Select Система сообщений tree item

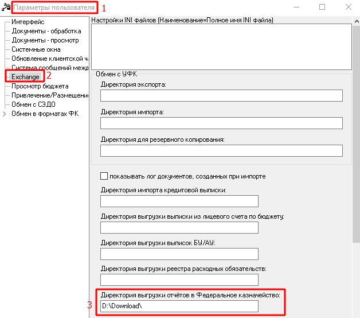pos(50,68)
